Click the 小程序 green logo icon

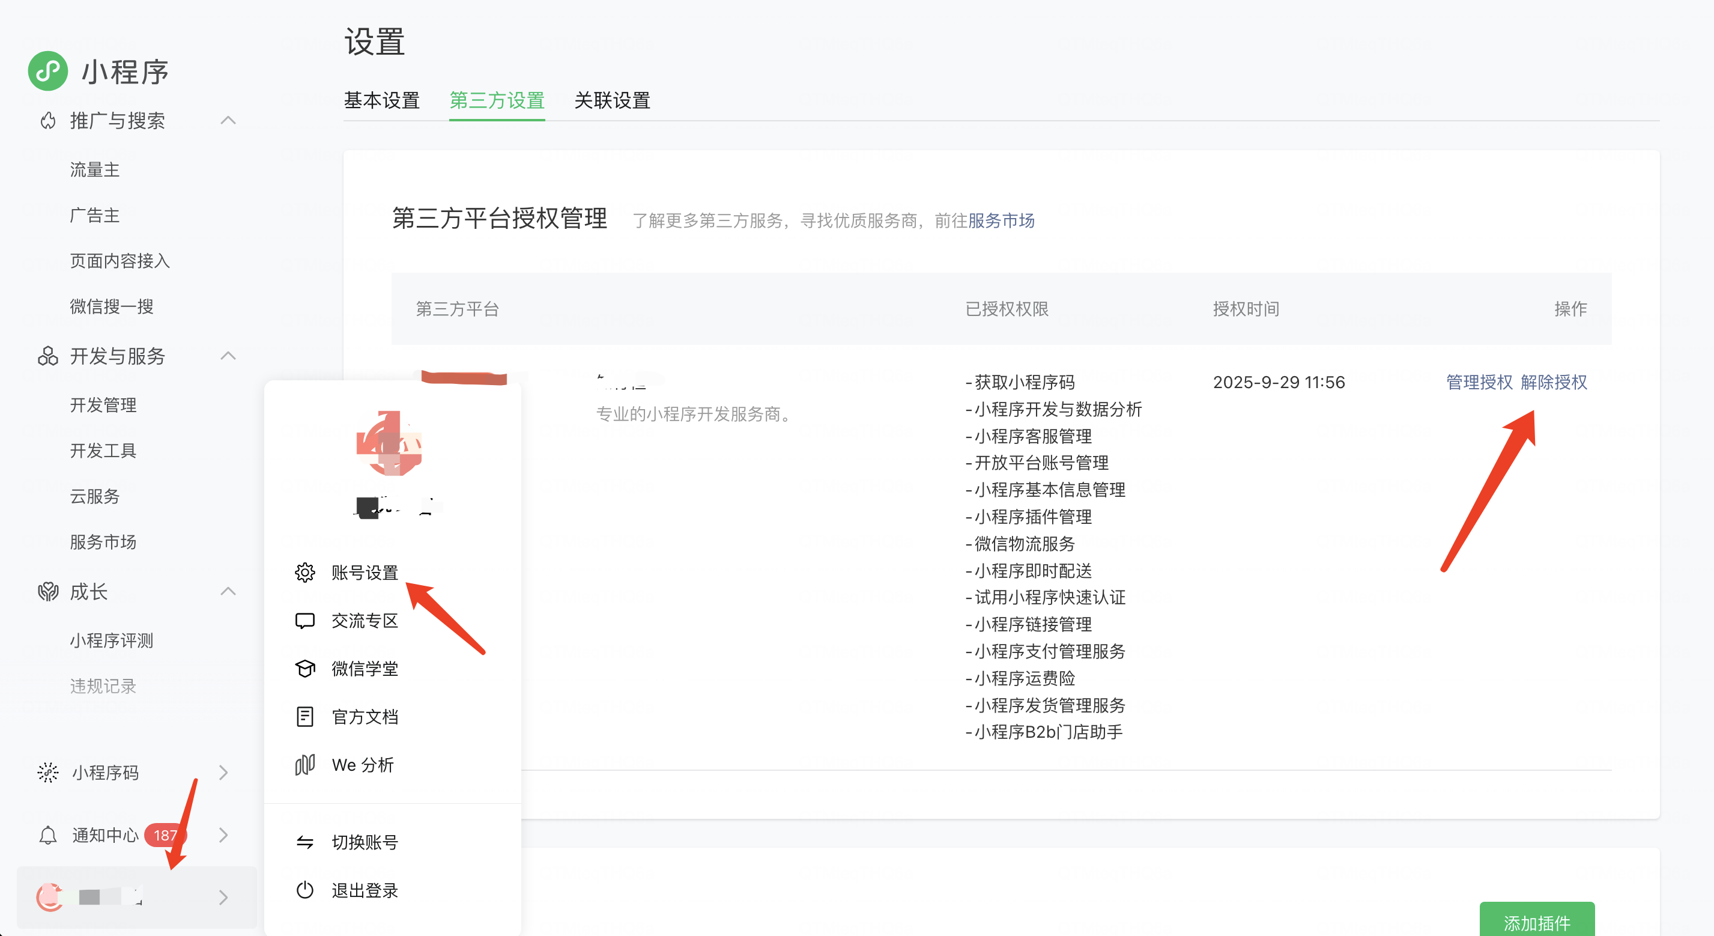click(x=48, y=71)
